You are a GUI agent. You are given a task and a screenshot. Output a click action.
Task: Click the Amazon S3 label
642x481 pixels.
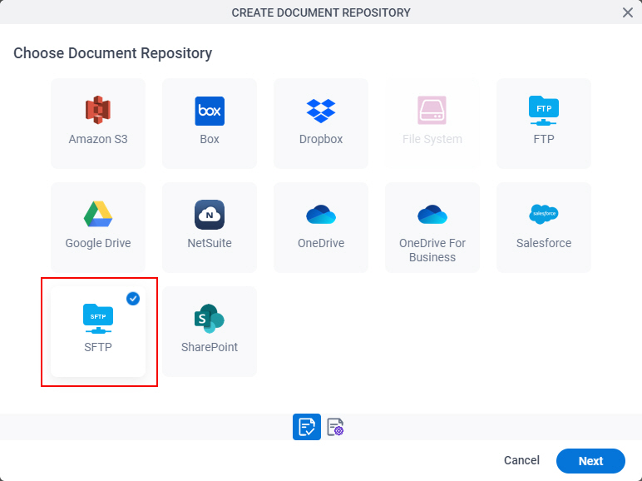pos(98,139)
